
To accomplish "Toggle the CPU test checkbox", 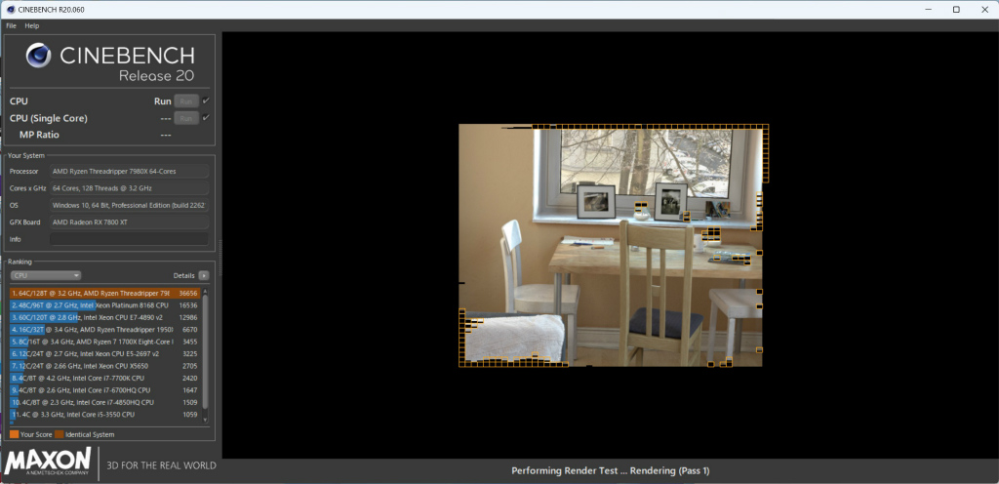I will [x=206, y=101].
